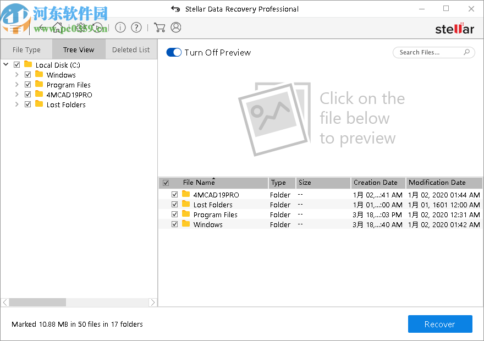484x341 pixels.
Task: Open the Deleted List tab
Action: 131,50
